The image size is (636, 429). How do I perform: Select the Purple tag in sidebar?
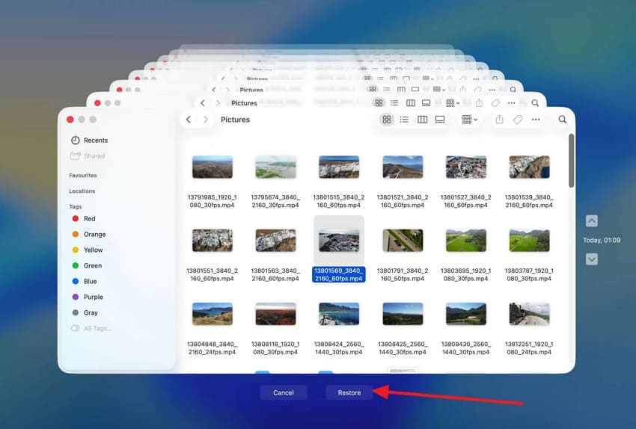88,297
